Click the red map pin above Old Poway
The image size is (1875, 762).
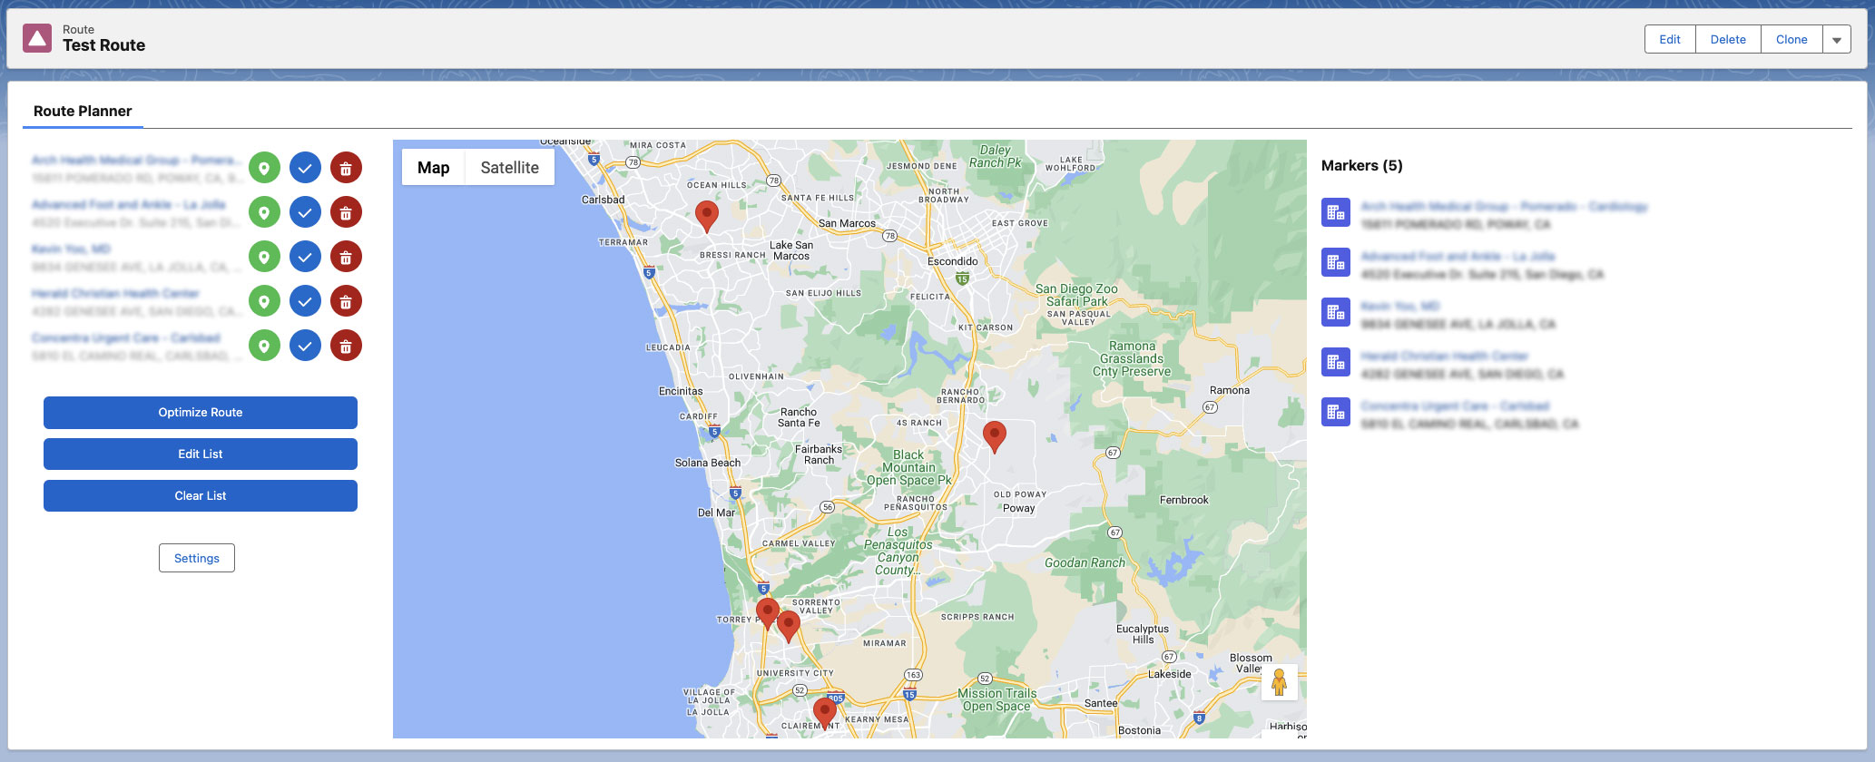click(x=995, y=435)
